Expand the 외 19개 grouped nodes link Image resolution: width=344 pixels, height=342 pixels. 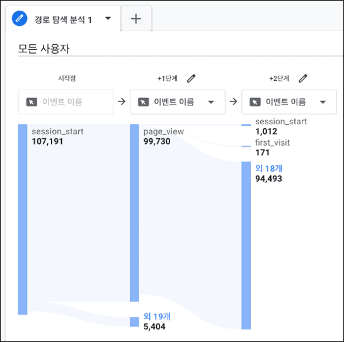tap(157, 316)
